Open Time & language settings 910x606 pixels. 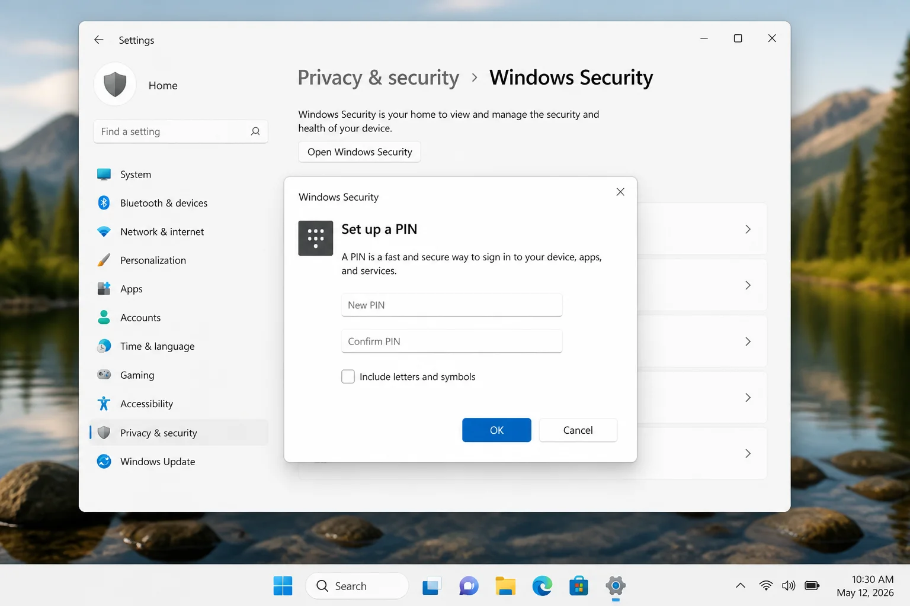(x=157, y=346)
